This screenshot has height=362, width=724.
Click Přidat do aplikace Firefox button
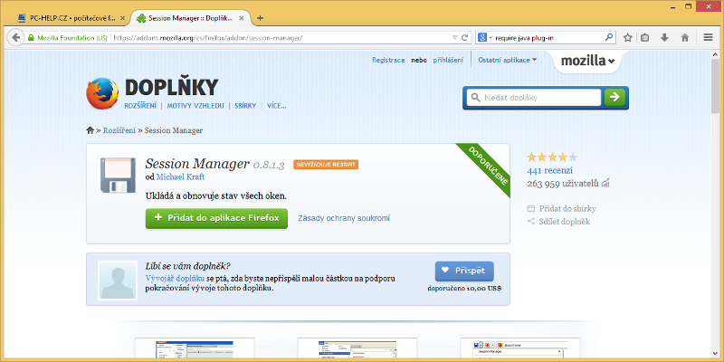point(216,218)
